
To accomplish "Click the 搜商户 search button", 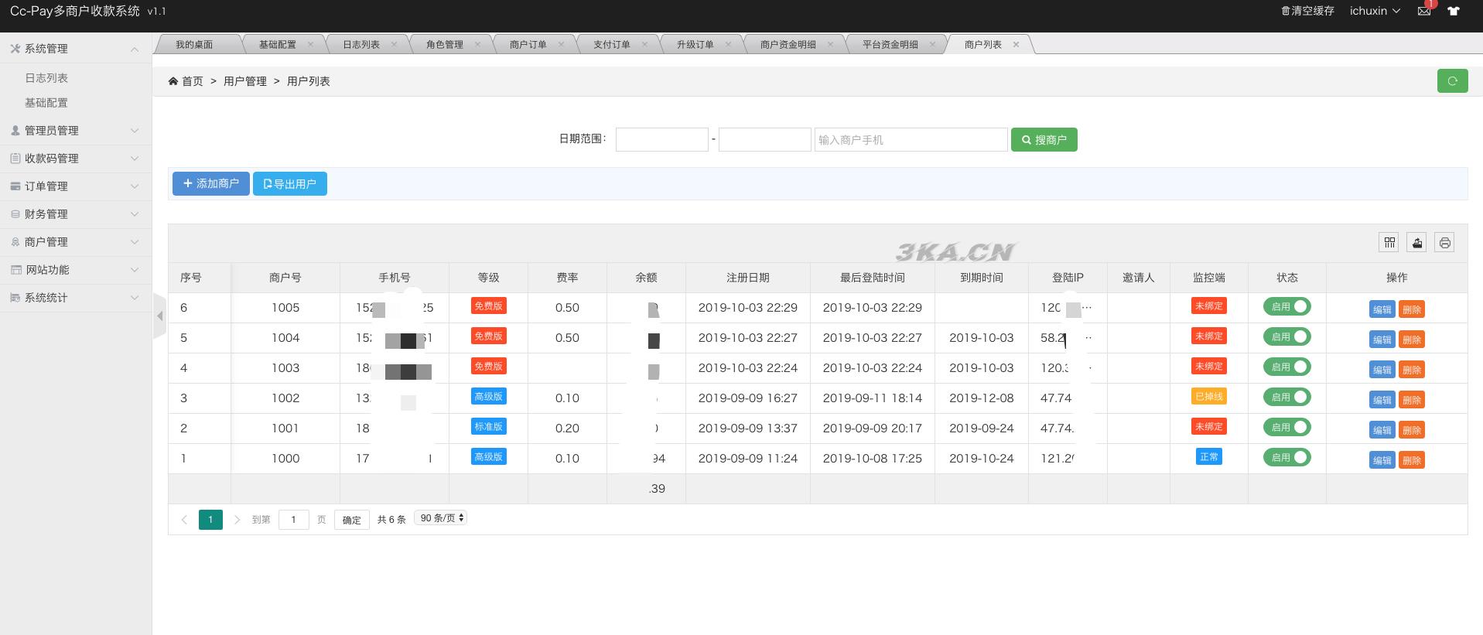I will tap(1044, 140).
